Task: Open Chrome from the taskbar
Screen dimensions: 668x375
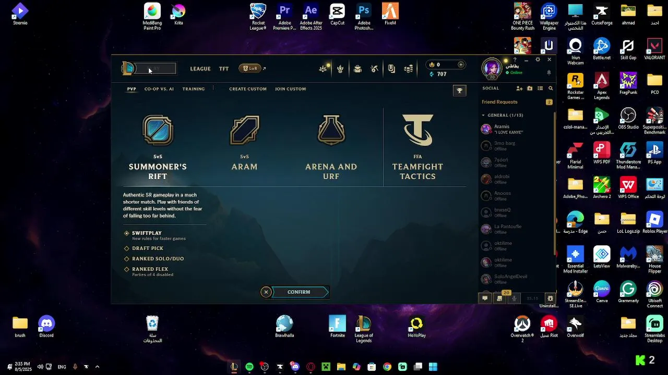Action: [x=387, y=367]
